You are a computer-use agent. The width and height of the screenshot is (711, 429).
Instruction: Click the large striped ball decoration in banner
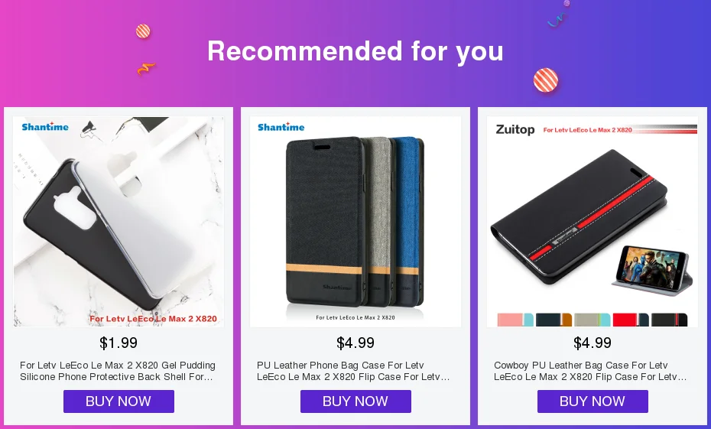click(546, 80)
